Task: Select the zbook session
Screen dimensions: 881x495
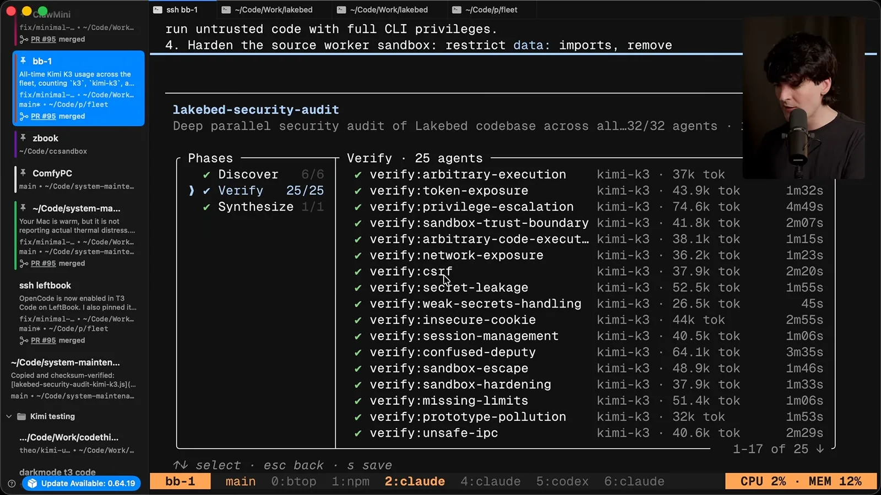Action: click(79, 144)
